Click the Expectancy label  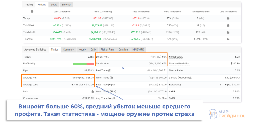[x=175, y=84]
